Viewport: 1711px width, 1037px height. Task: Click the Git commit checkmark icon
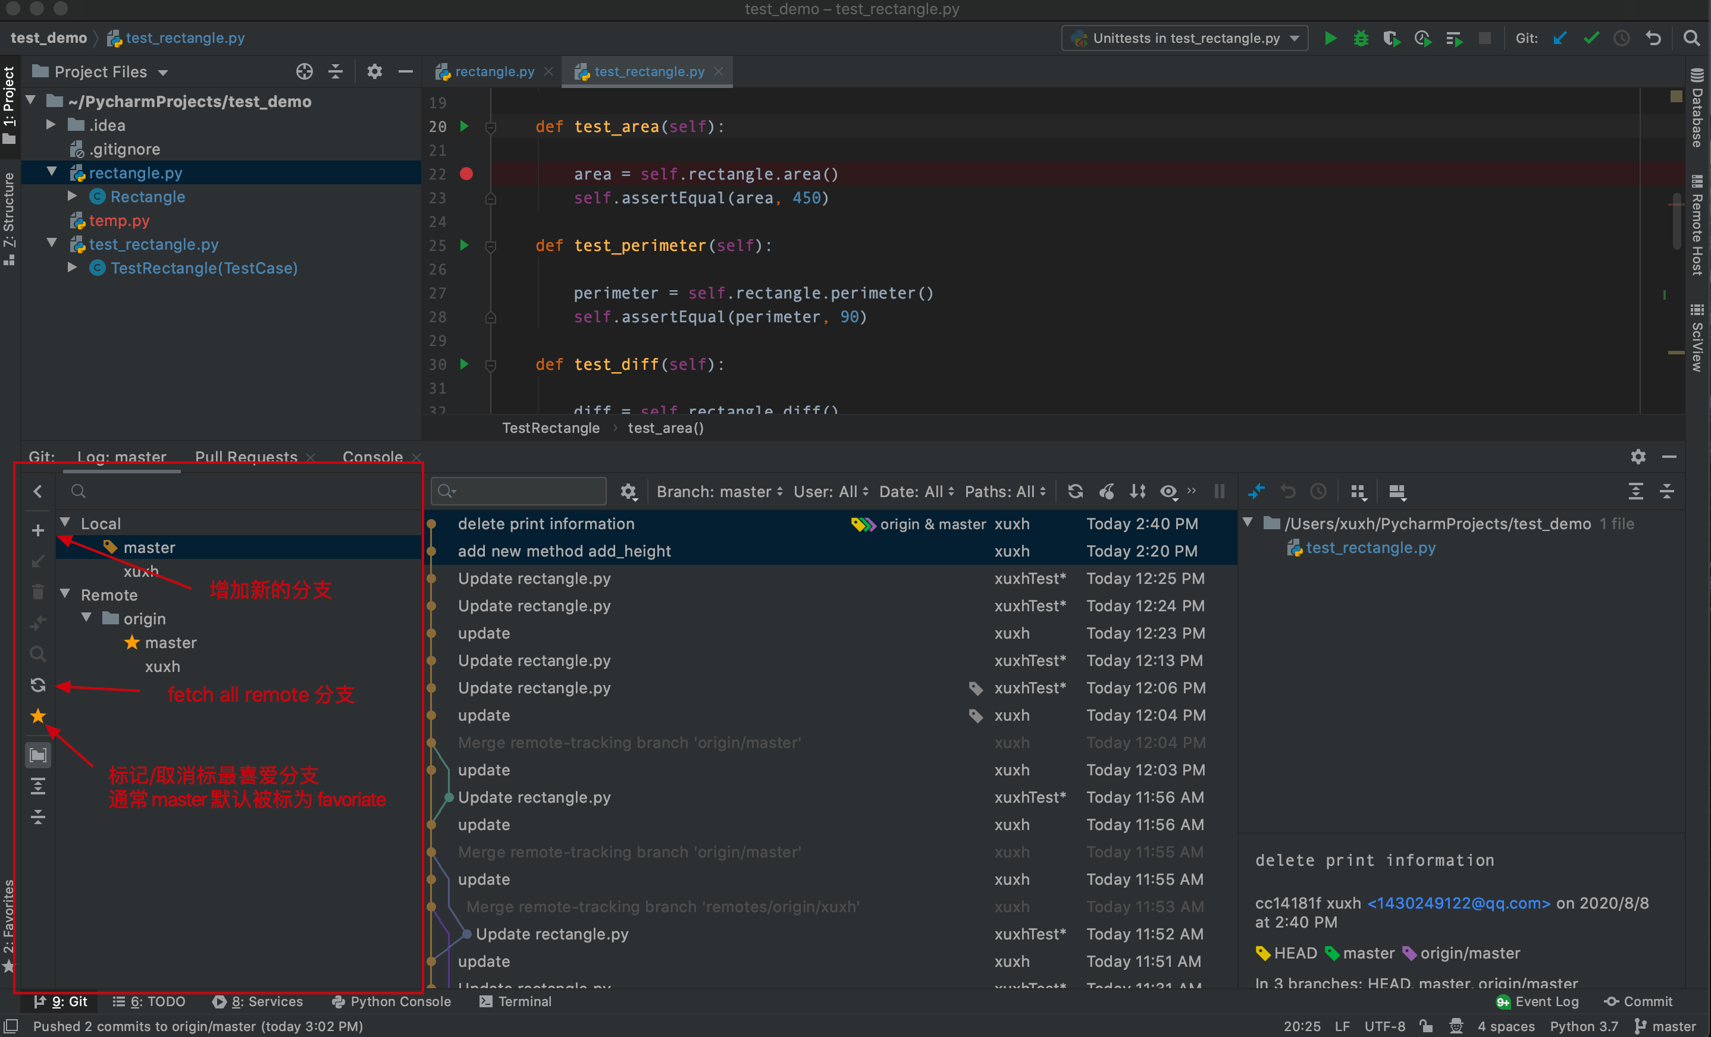pos(1591,38)
